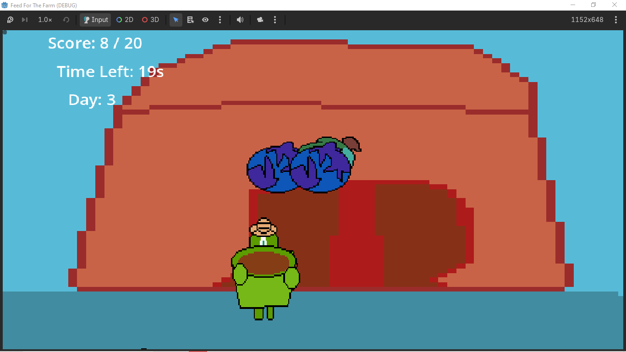Screen dimensions: 626x352
Task: Click the next frame step icon
Action: coord(25,20)
